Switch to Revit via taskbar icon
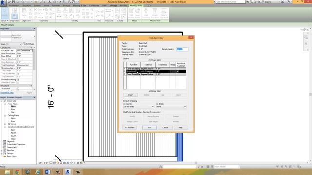 (x=68, y=172)
